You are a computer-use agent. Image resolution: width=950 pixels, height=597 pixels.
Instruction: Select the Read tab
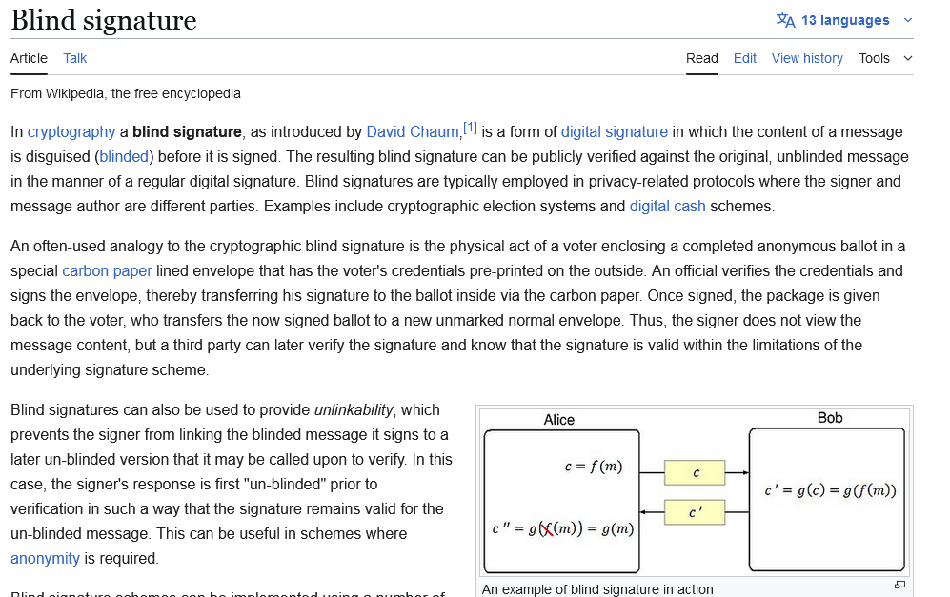701,58
